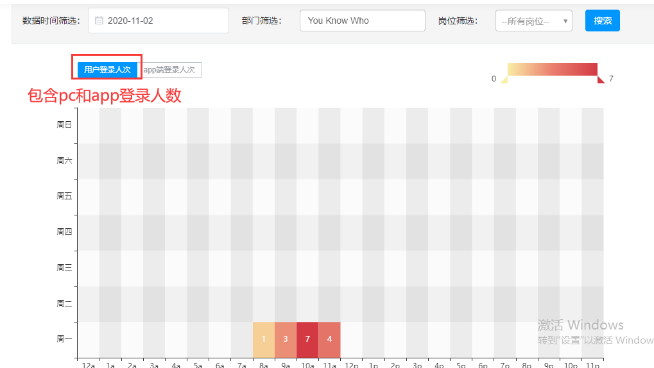Click the 周一 row label

(x=64, y=339)
